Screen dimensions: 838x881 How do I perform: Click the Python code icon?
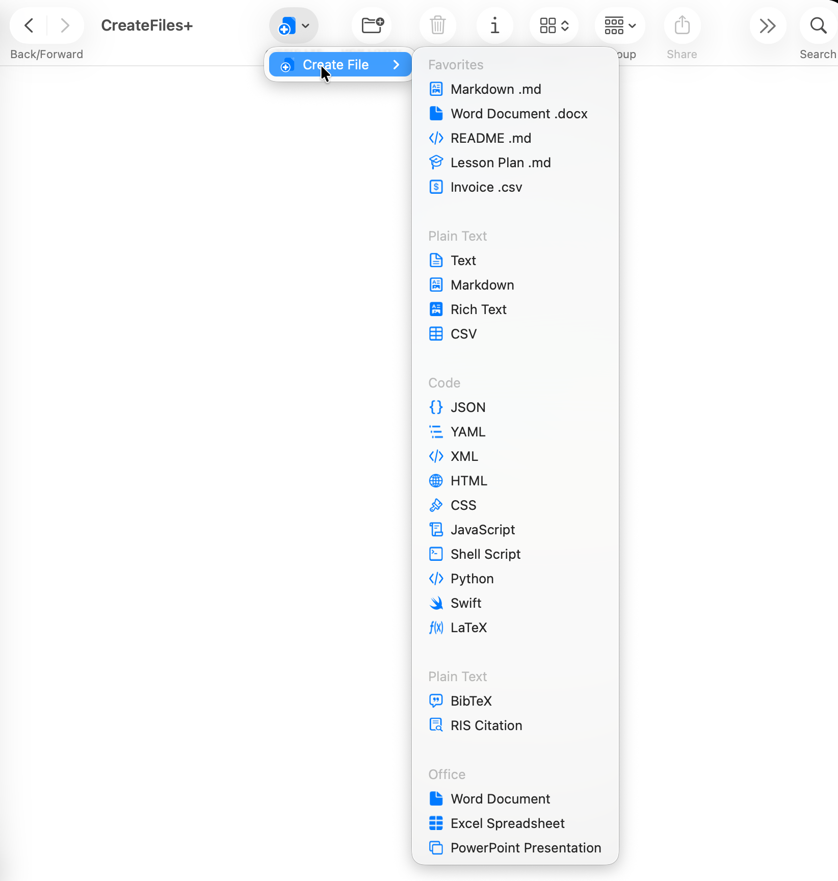pyautogui.click(x=436, y=579)
